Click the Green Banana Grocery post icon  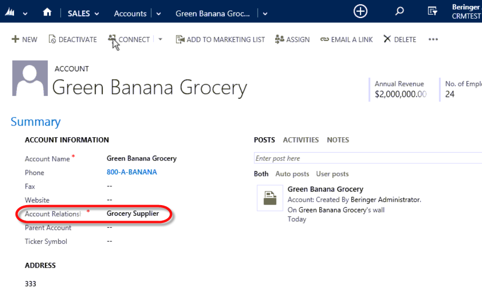[269, 198]
